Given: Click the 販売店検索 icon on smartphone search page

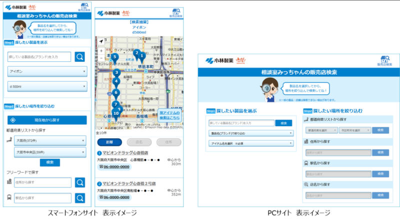Looking at the screenshot, I should [x=84, y=7].
